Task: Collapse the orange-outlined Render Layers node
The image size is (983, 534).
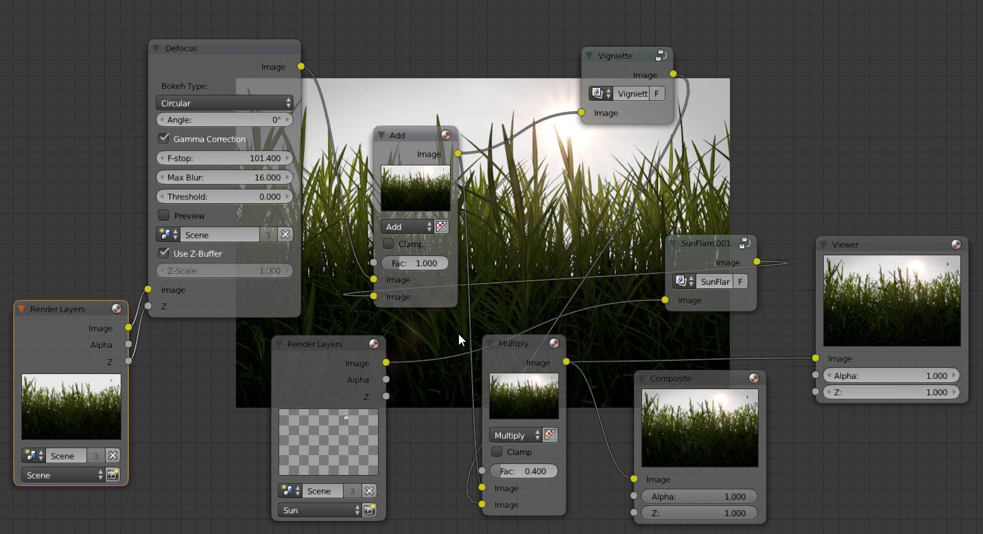Action: pos(22,309)
